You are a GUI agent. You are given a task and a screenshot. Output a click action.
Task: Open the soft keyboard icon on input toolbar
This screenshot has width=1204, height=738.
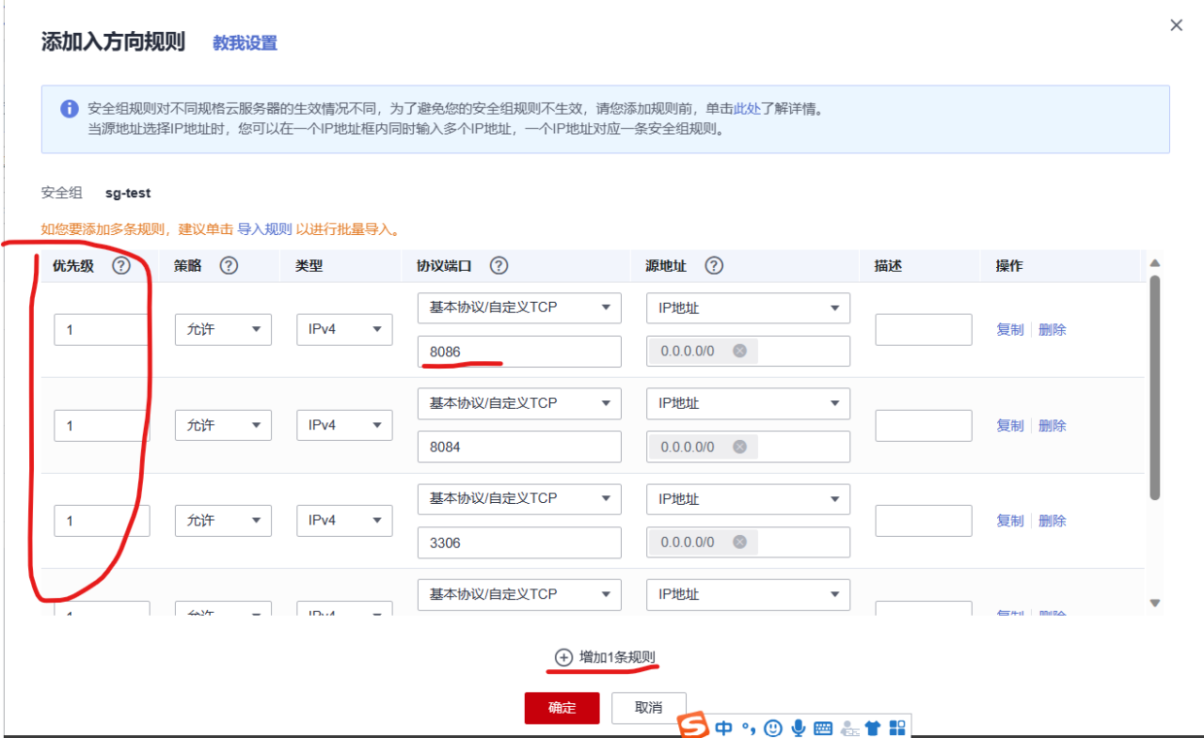pos(822,728)
